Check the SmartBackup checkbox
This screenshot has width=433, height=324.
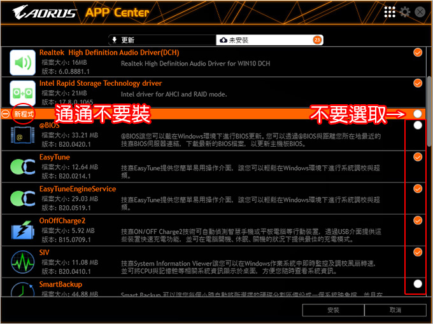418,284
